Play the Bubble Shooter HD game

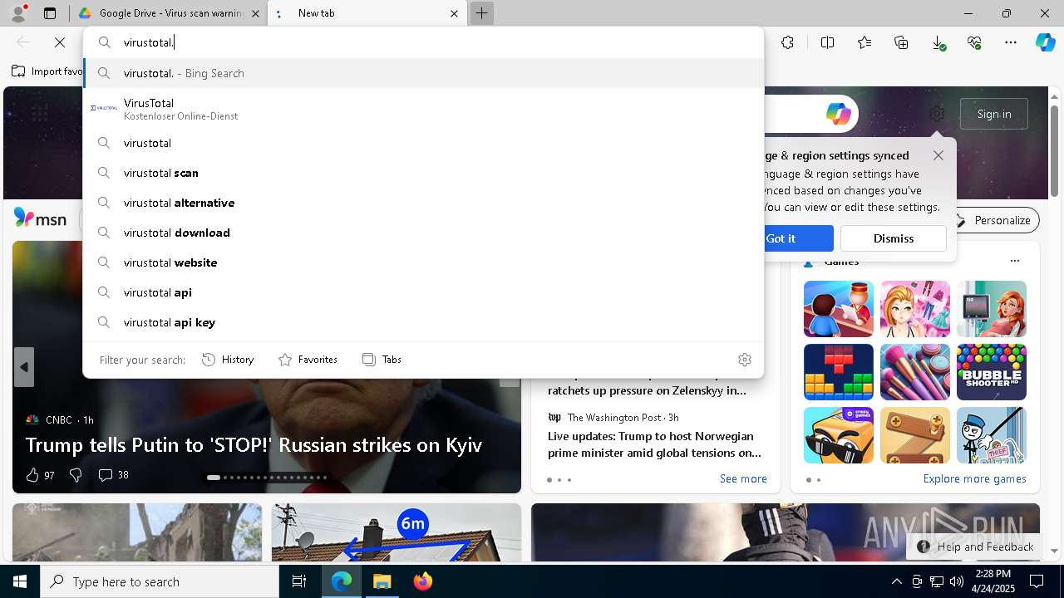(x=992, y=372)
